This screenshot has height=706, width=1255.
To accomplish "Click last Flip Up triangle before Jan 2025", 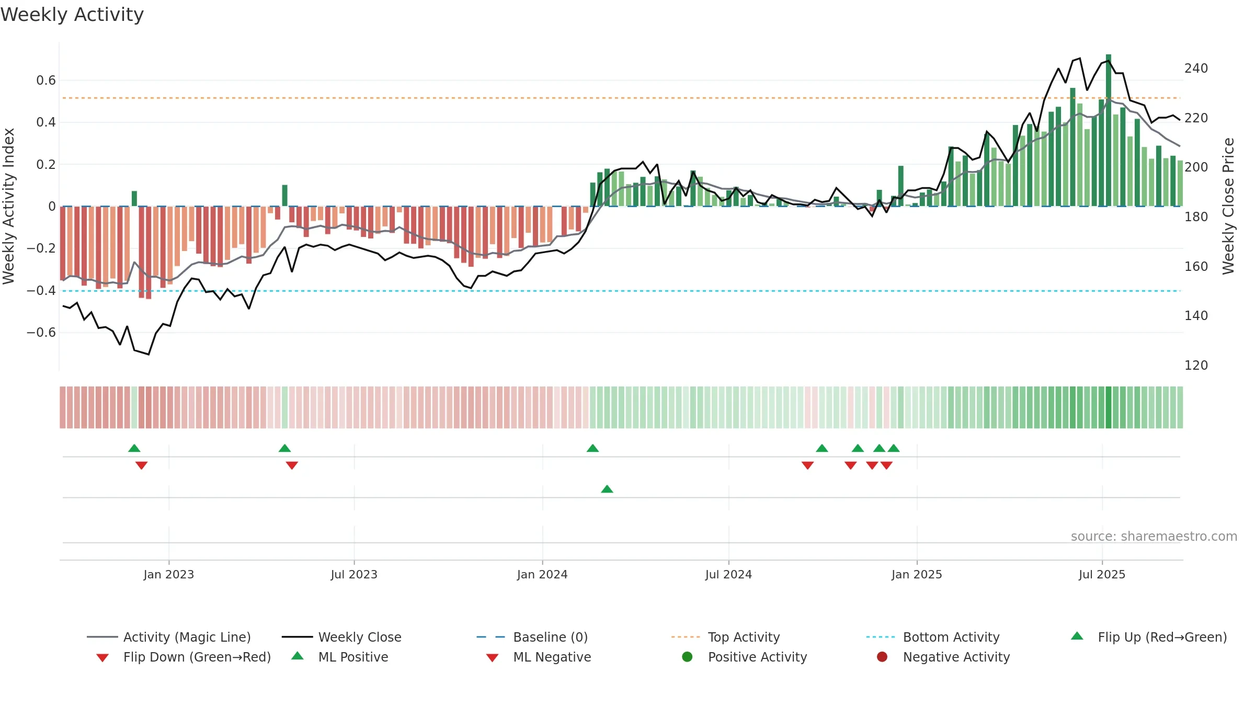I will [894, 448].
